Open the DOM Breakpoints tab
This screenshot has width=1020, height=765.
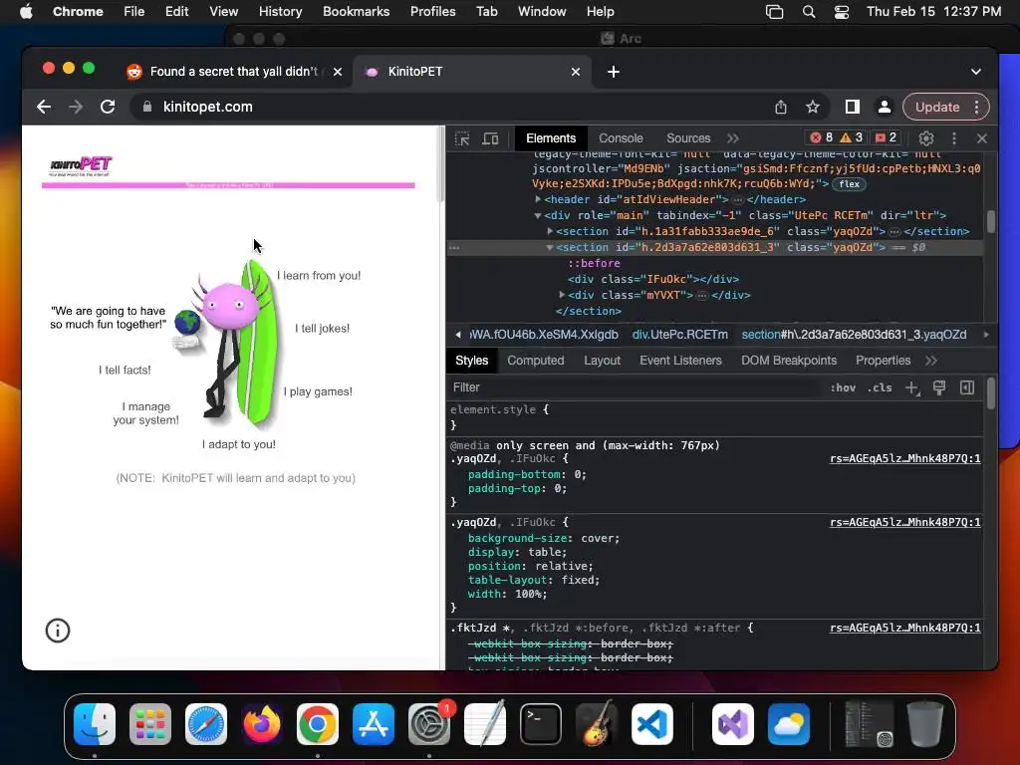789,361
